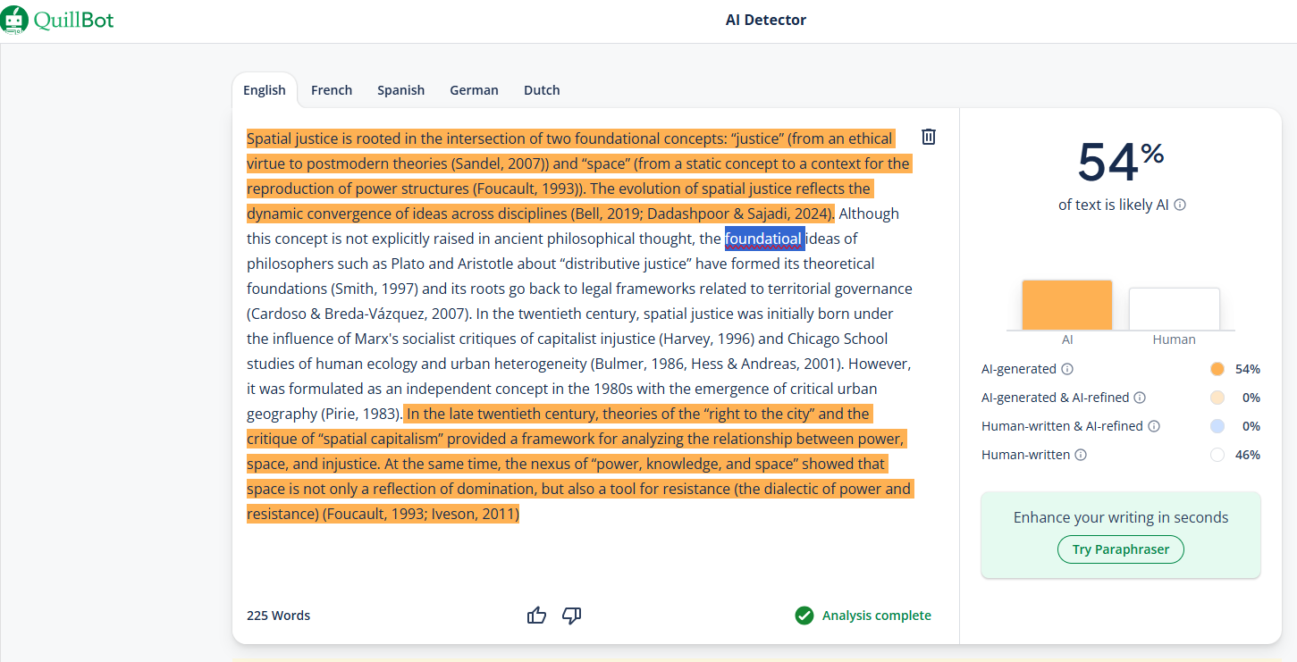1297x662 pixels.
Task: Click the white Human-written color dot
Action: coord(1217,455)
